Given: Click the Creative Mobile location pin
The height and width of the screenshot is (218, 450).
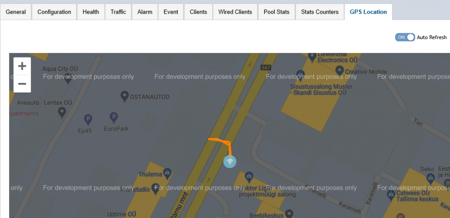Looking at the screenshot, I should [339, 70].
